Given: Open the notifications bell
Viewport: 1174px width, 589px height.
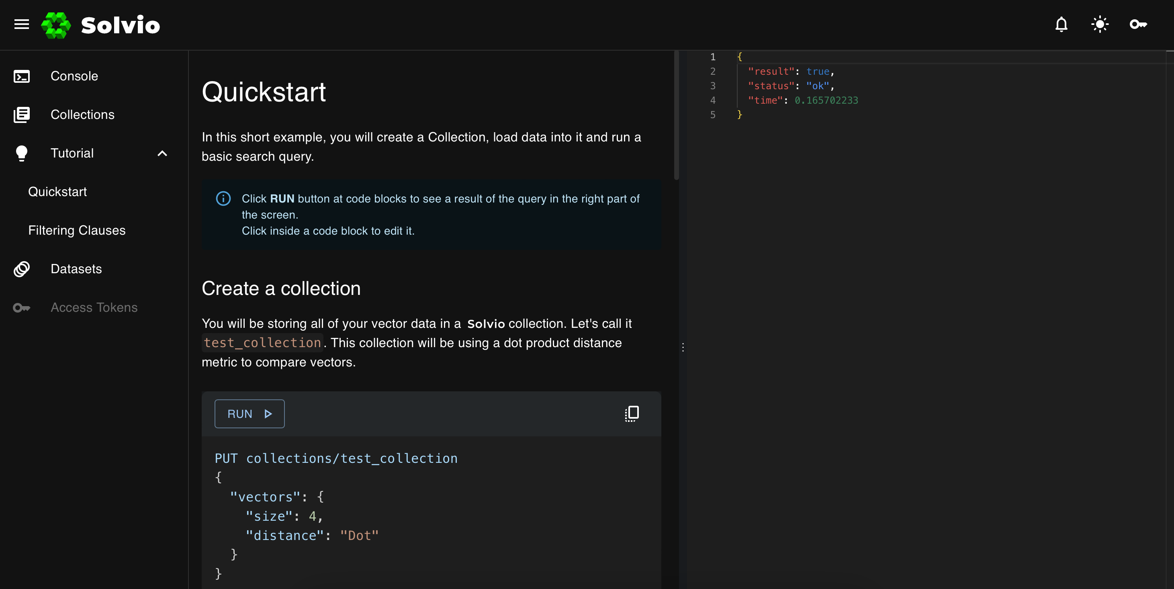Looking at the screenshot, I should 1062,24.
